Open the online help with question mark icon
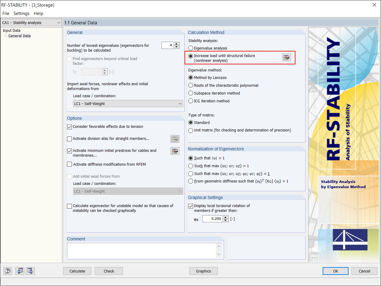 (x=7, y=271)
